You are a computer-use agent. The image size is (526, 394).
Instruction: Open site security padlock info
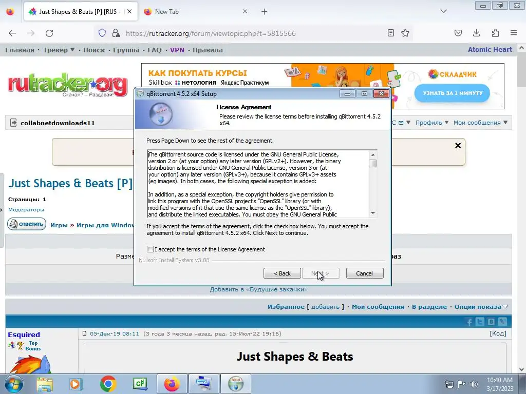116,33
